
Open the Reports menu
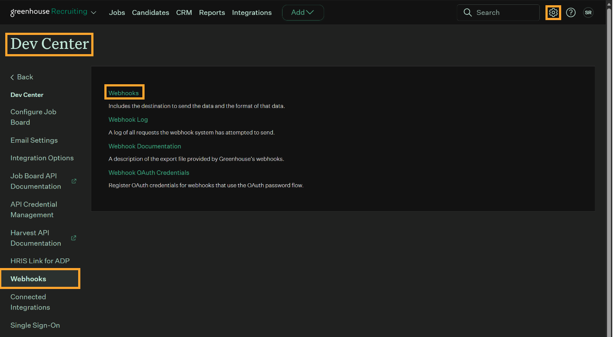(212, 13)
